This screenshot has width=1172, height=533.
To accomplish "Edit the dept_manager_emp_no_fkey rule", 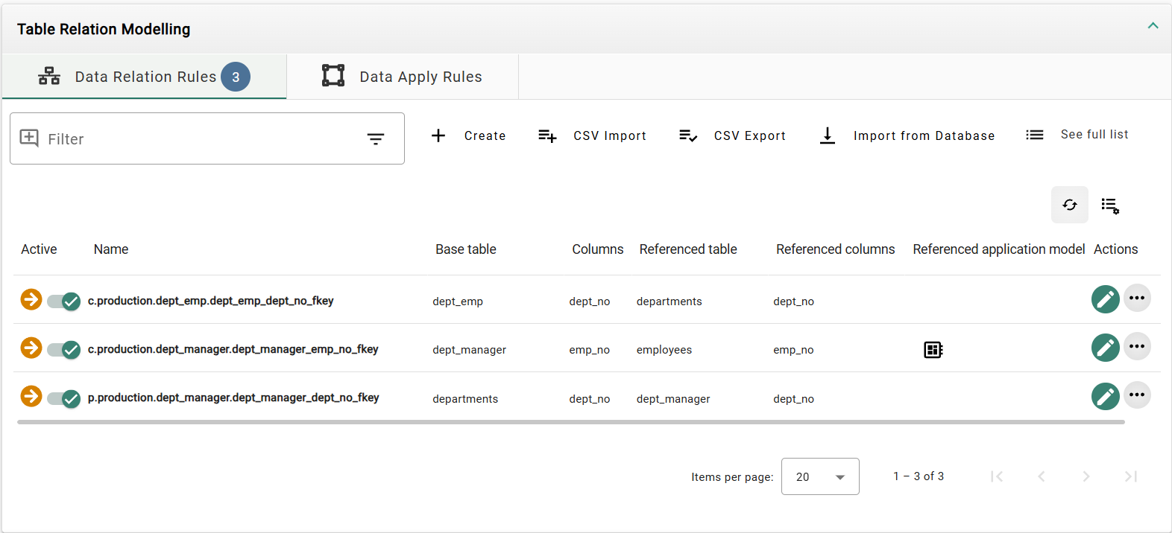I will tap(1105, 348).
